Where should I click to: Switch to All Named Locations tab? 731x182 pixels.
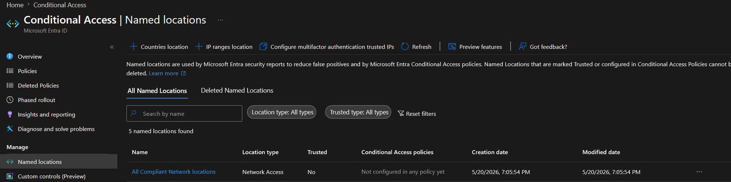pos(157,91)
